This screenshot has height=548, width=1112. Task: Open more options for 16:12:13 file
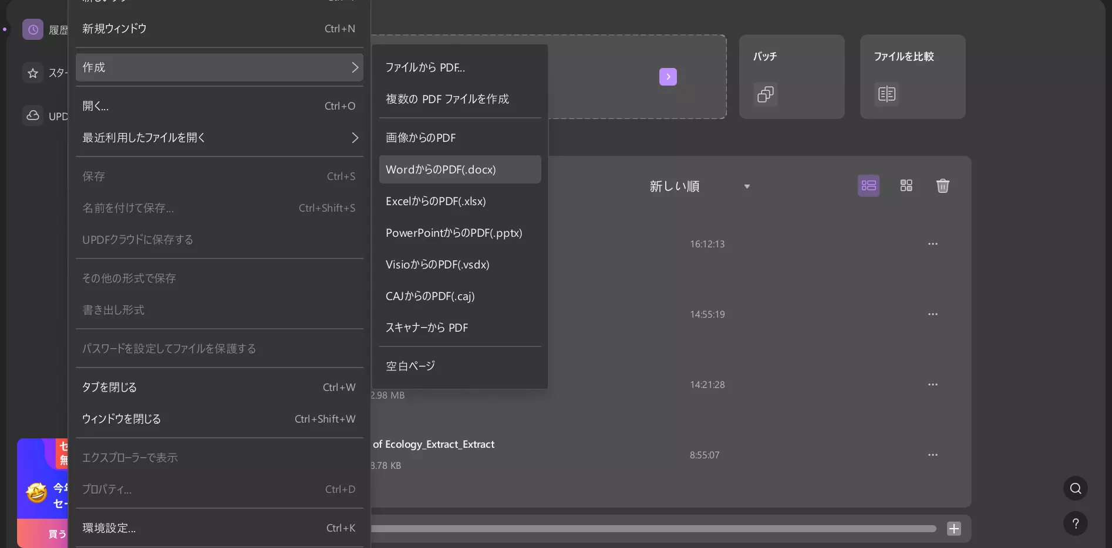(933, 244)
